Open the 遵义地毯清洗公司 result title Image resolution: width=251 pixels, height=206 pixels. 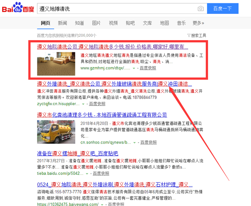coord(113,47)
